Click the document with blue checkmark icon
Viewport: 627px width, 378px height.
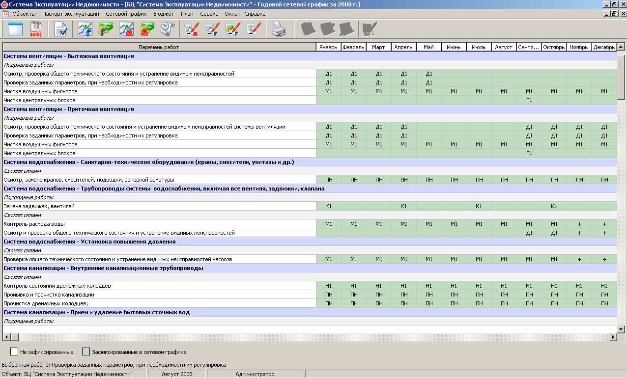[61, 29]
